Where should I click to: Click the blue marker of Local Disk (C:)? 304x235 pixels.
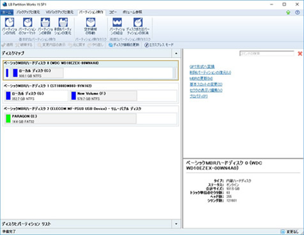pyautogui.click(x=15, y=73)
